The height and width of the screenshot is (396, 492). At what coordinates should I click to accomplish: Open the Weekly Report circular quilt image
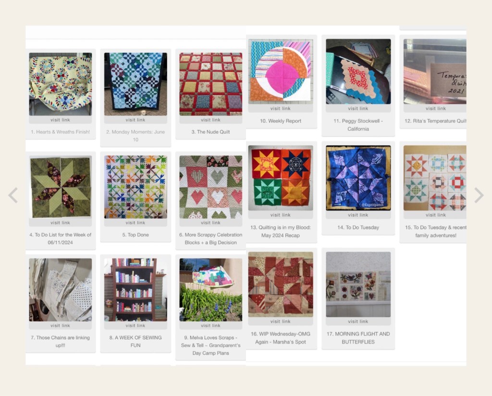tap(281, 72)
